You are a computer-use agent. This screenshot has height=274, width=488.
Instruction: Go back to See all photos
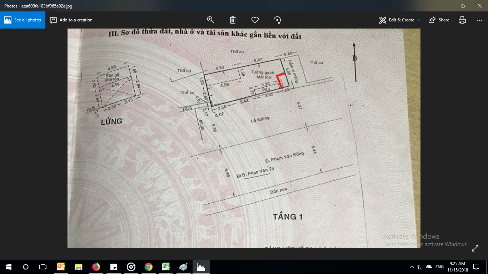tap(23, 20)
